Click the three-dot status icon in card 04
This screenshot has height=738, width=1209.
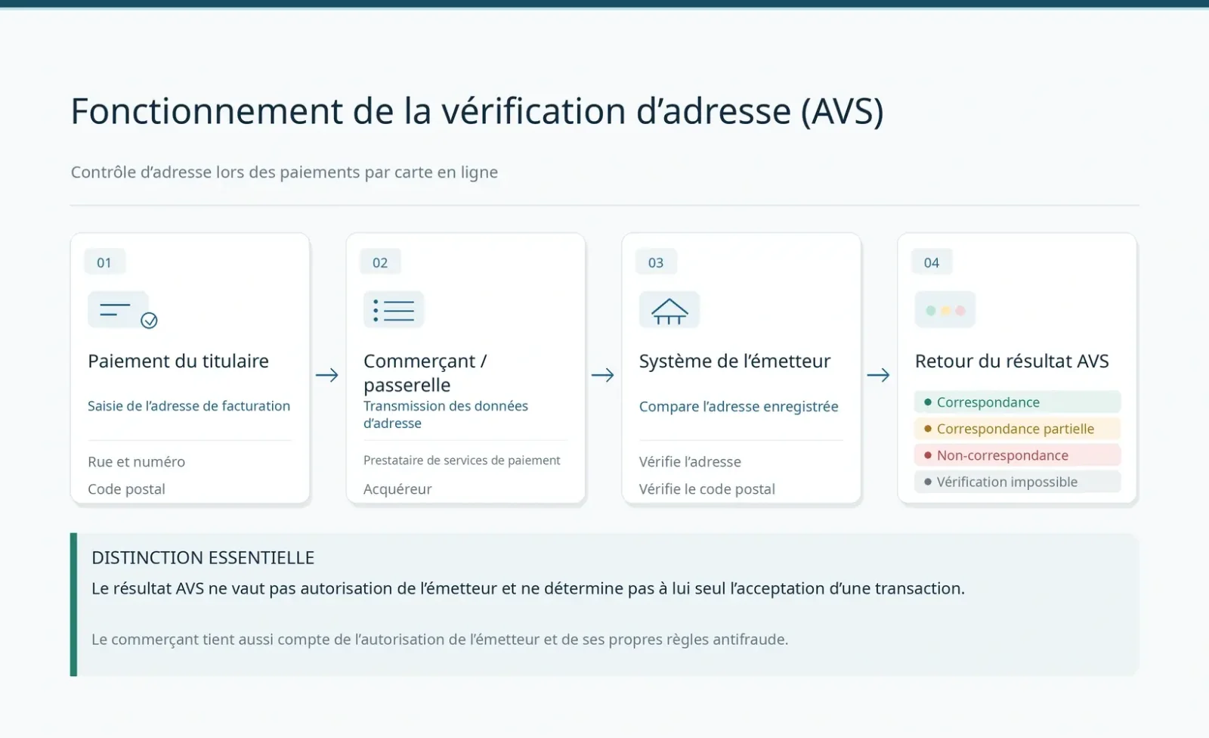945,310
